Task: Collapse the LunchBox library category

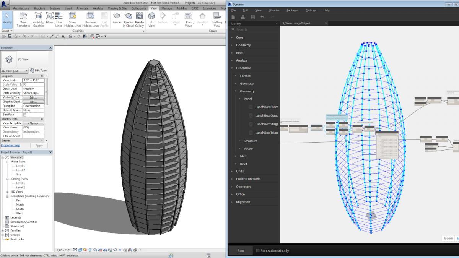Action: (232, 68)
